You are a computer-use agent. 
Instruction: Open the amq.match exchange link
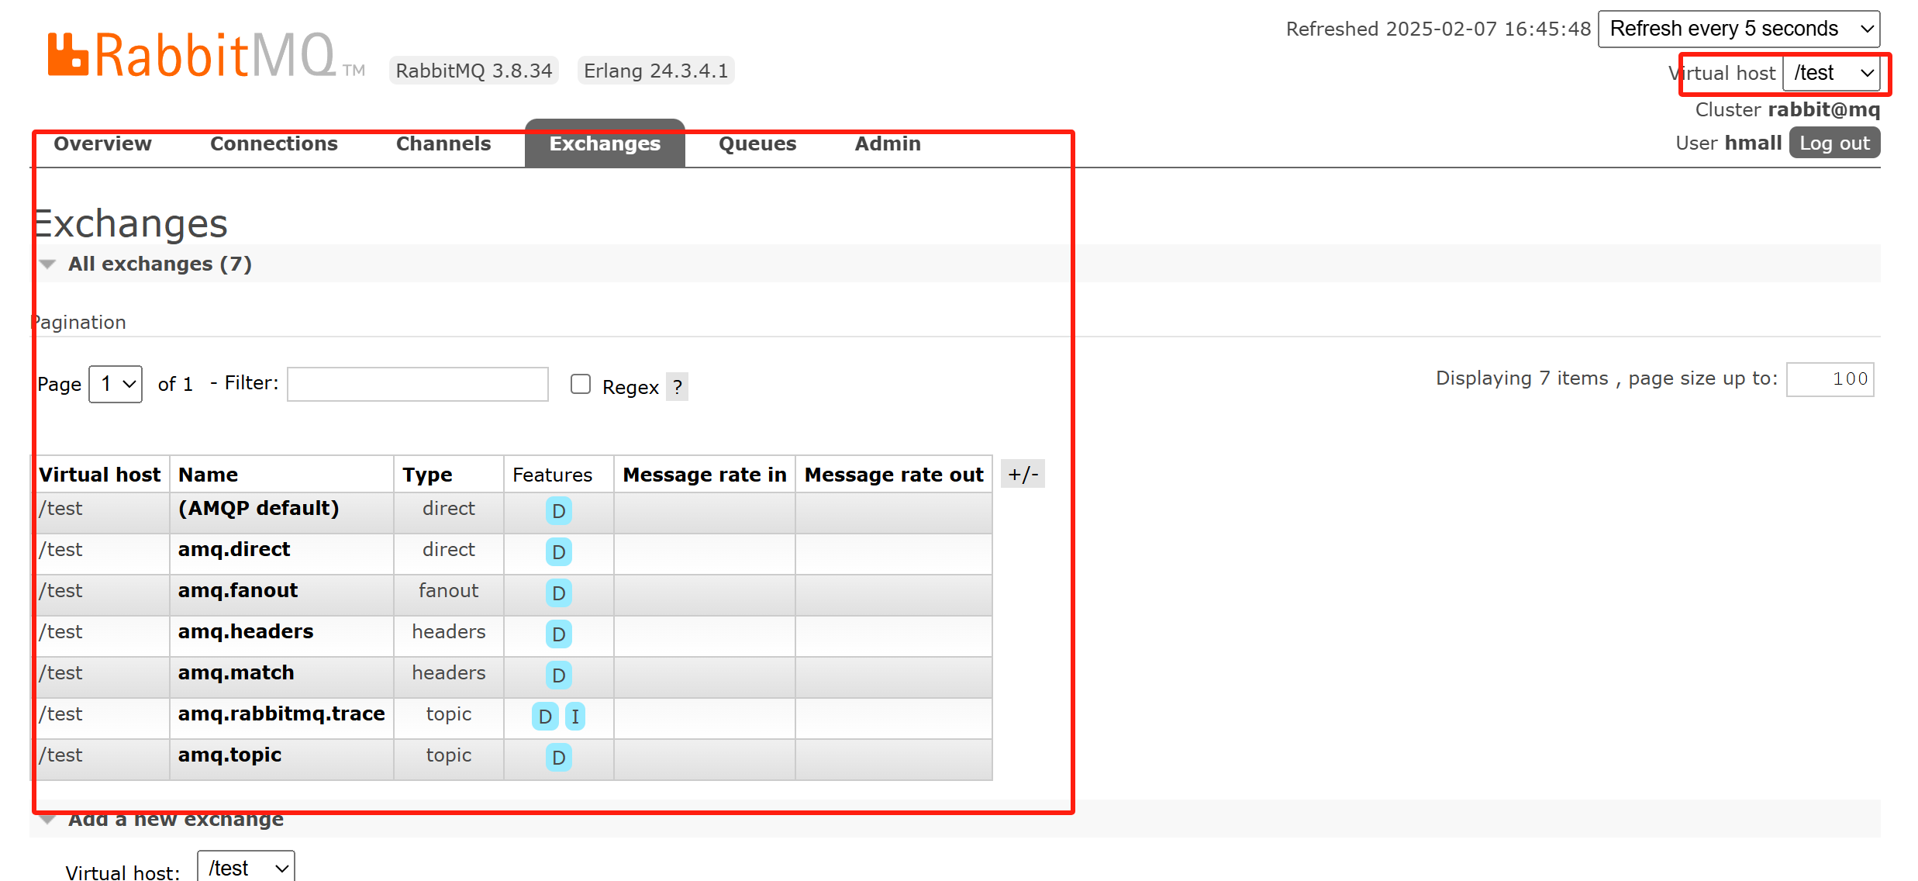tap(236, 672)
